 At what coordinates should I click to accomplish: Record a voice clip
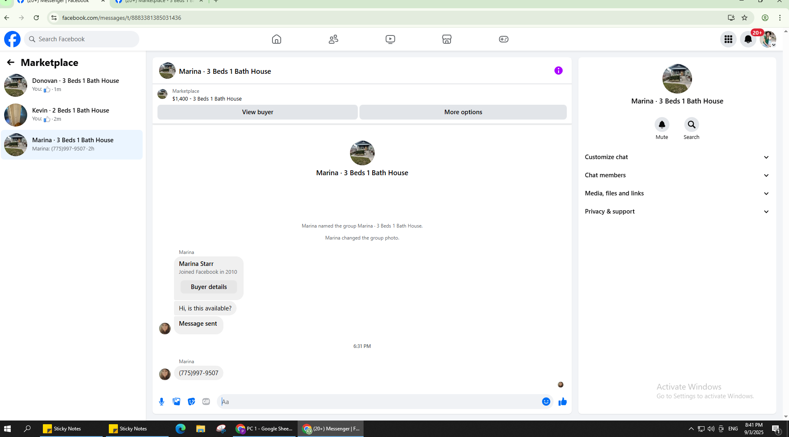162,402
